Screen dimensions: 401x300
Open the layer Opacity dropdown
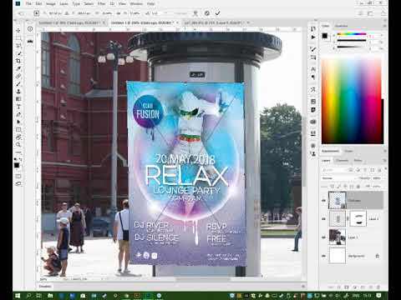(377, 178)
